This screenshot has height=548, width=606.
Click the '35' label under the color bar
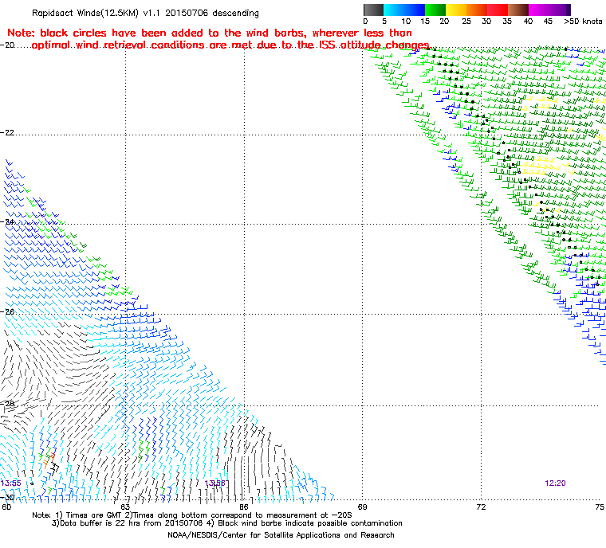click(x=507, y=22)
